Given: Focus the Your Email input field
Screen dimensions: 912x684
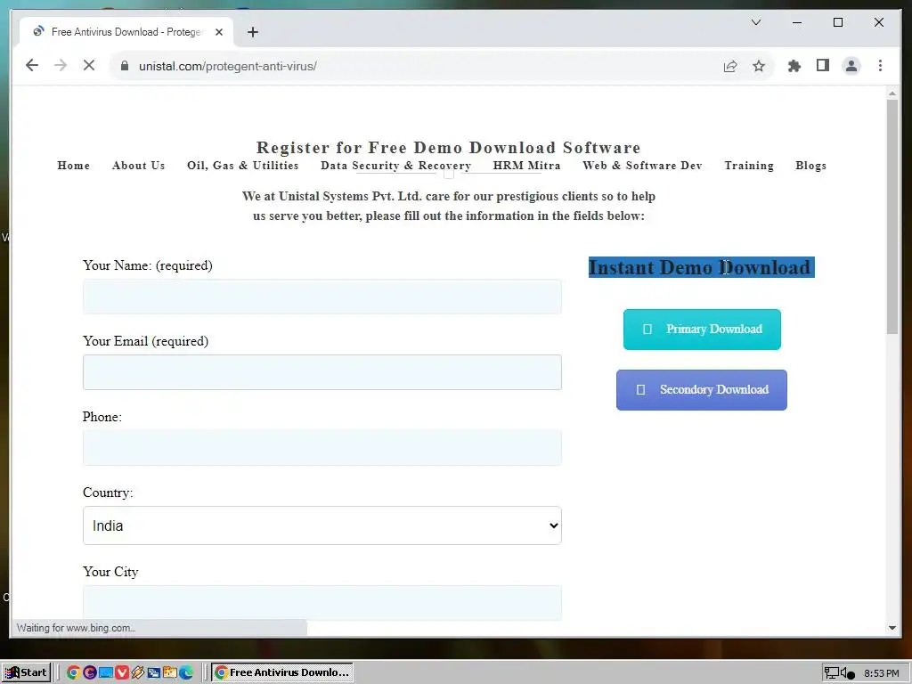Looking at the screenshot, I should coord(322,372).
